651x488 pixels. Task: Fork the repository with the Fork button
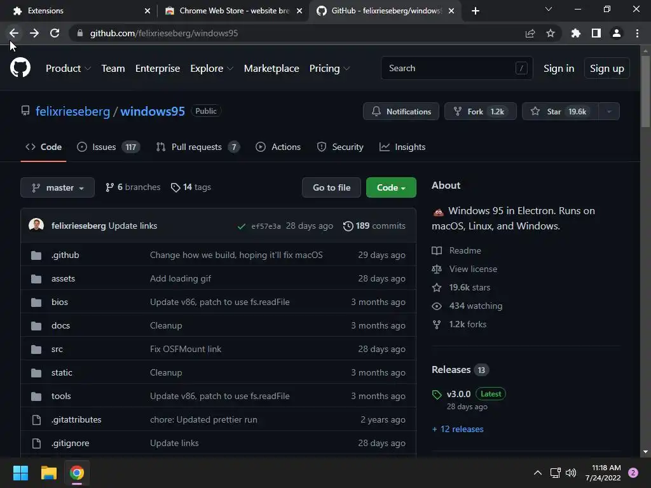(481, 111)
